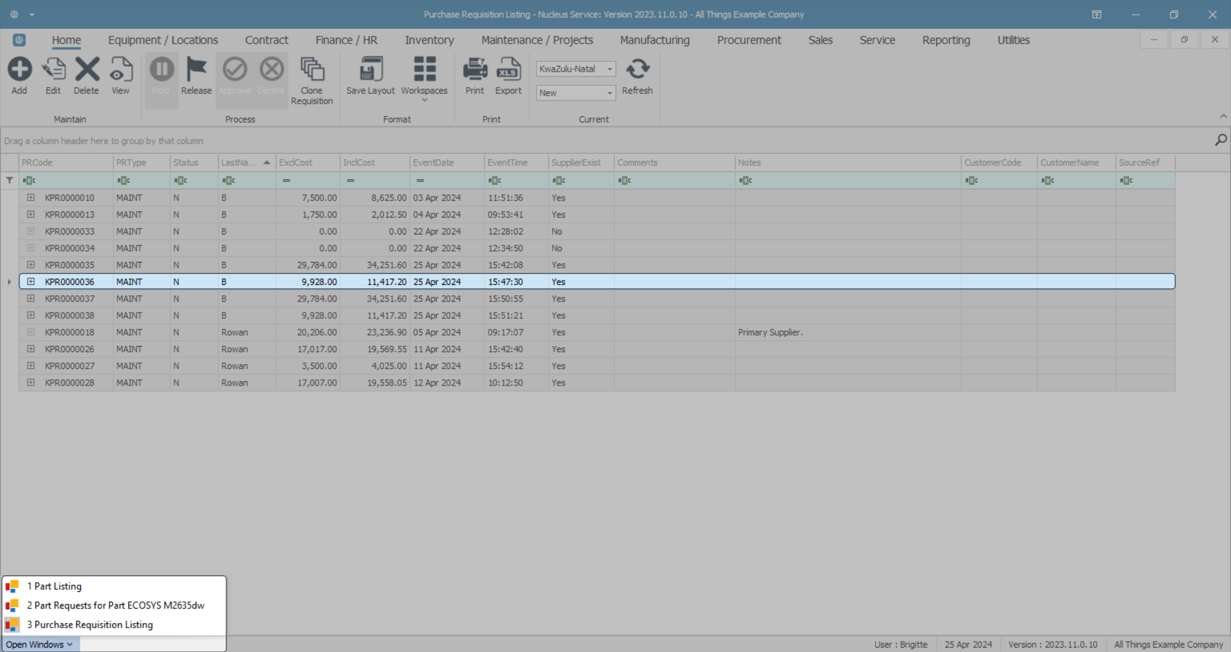The width and height of the screenshot is (1231, 652).
Task: Expand row KPR0000010 details
Action: pyautogui.click(x=31, y=198)
